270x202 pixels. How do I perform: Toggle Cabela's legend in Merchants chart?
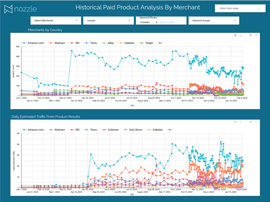[126, 43]
